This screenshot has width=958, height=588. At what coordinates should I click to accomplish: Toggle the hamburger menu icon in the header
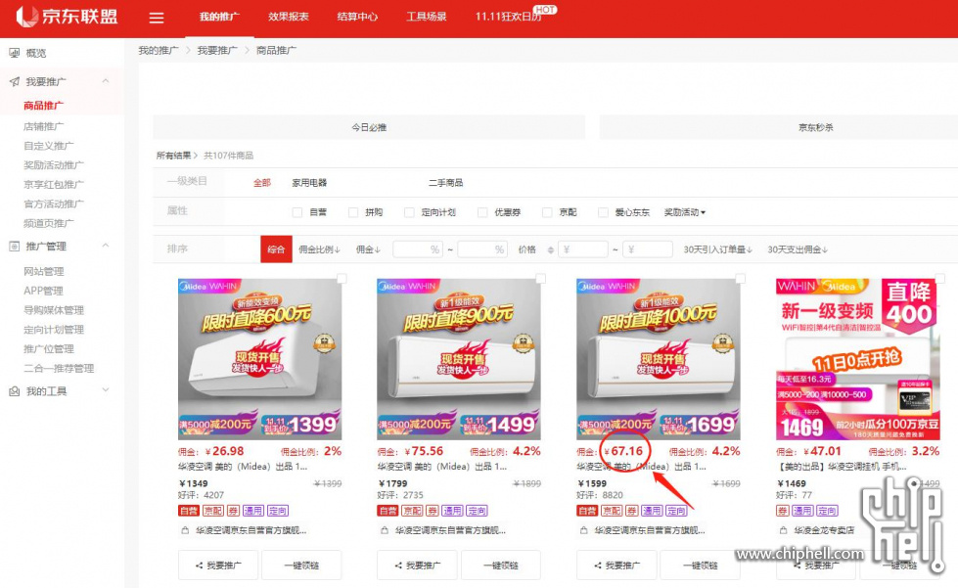(157, 18)
